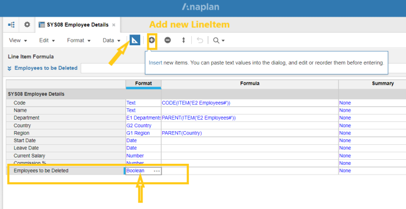Open the Data menu
Screen dimensions: 406x209
tap(111, 41)
